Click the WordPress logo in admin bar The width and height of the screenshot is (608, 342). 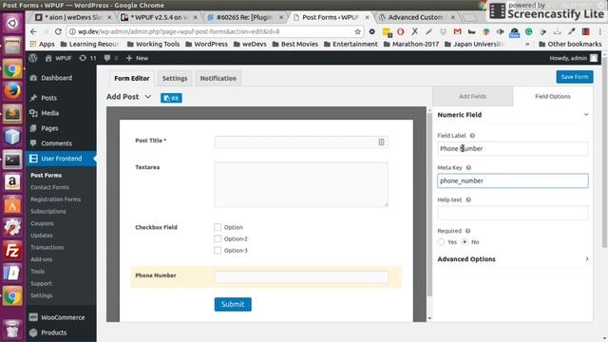(33, 58)
